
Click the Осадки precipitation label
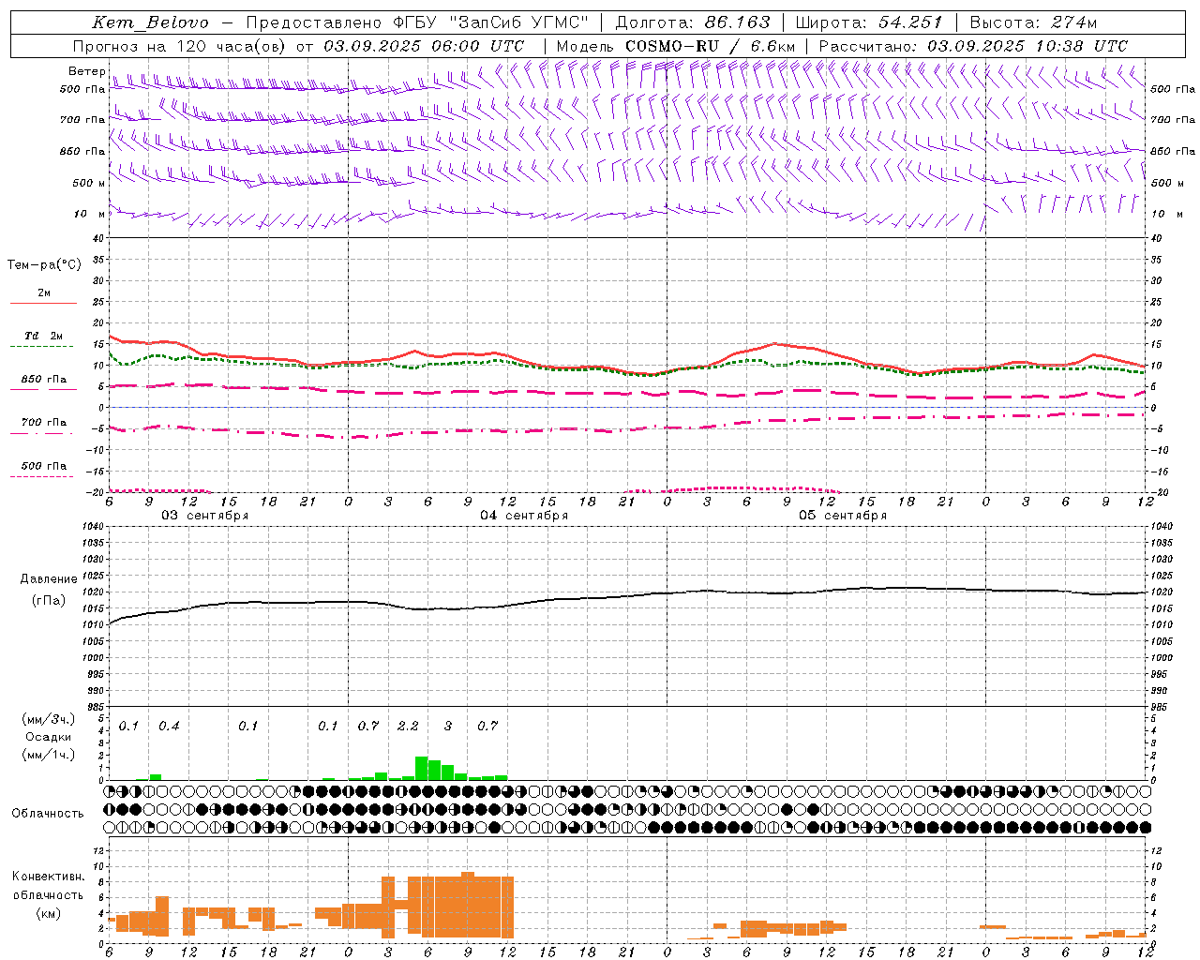(49, 737)
